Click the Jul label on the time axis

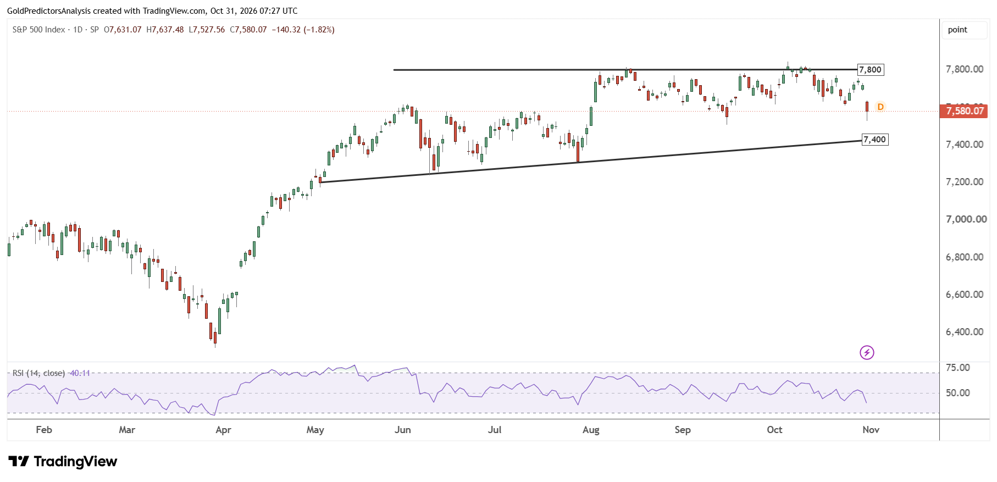point(495,430)
